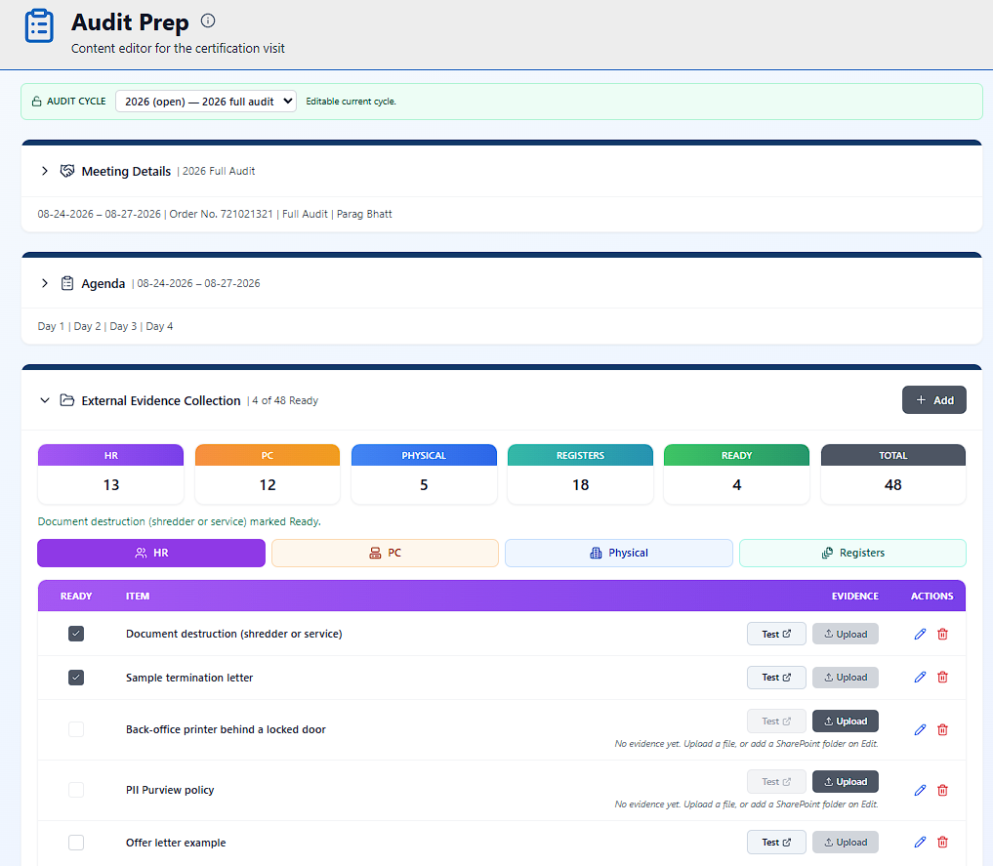Click the Ready count card showing 4
The image size is (993, 866).
click(x=736, y=474)
